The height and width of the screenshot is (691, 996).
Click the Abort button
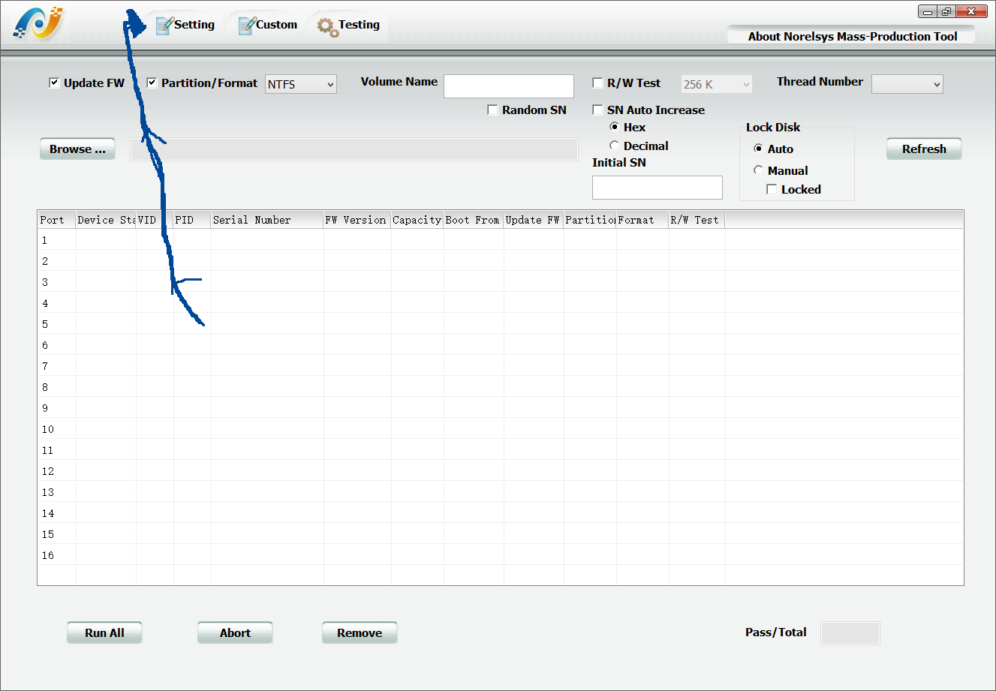[235, 632]
